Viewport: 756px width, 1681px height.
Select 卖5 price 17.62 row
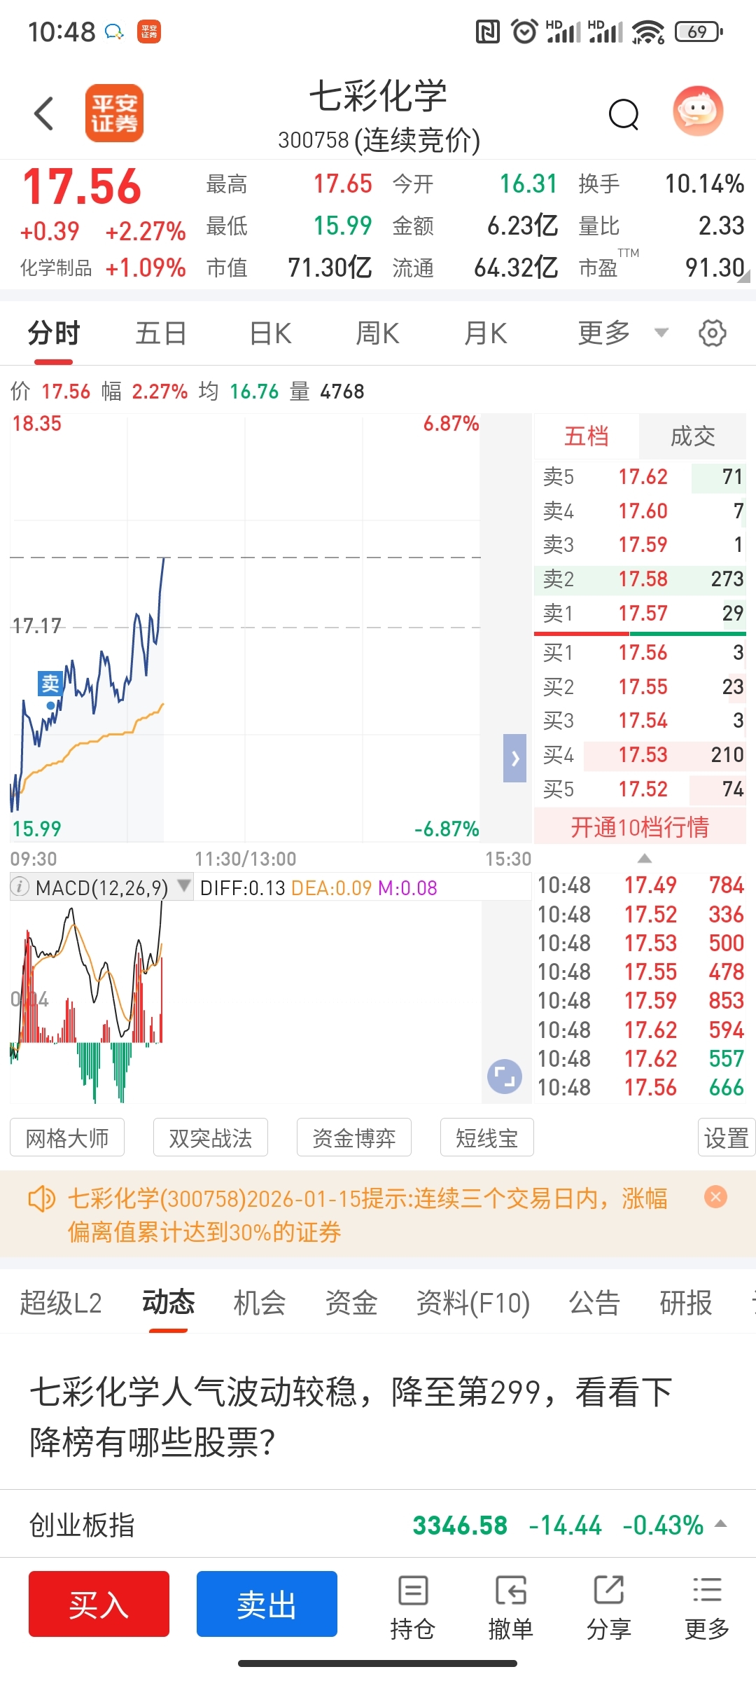pos(640,476)
